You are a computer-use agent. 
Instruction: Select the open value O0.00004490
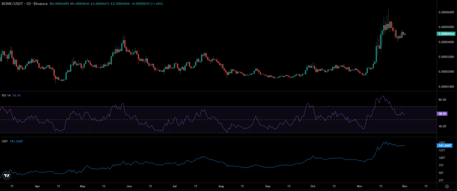point(59,4)
